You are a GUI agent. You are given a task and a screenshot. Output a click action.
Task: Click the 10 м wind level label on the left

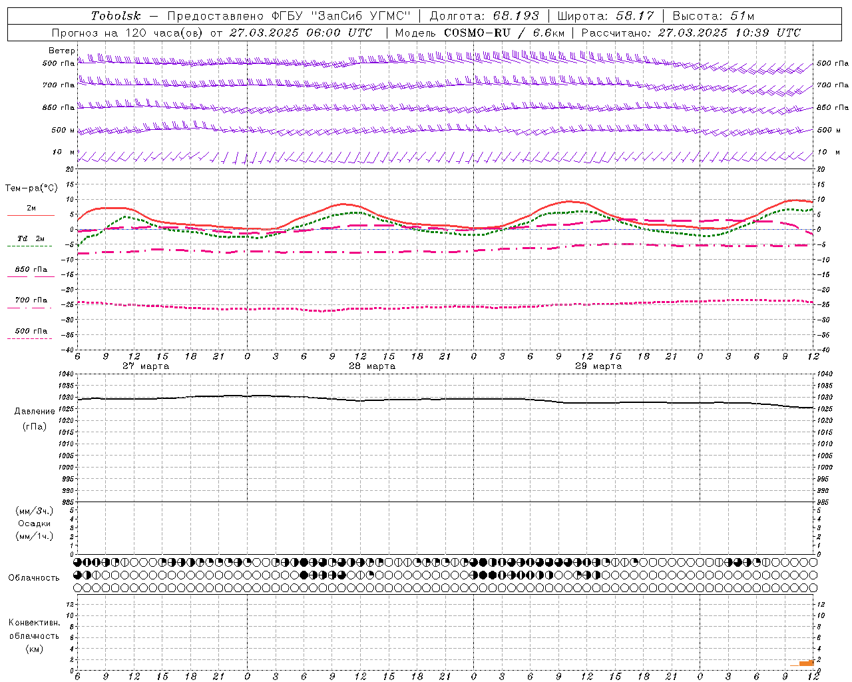(64, 152)
